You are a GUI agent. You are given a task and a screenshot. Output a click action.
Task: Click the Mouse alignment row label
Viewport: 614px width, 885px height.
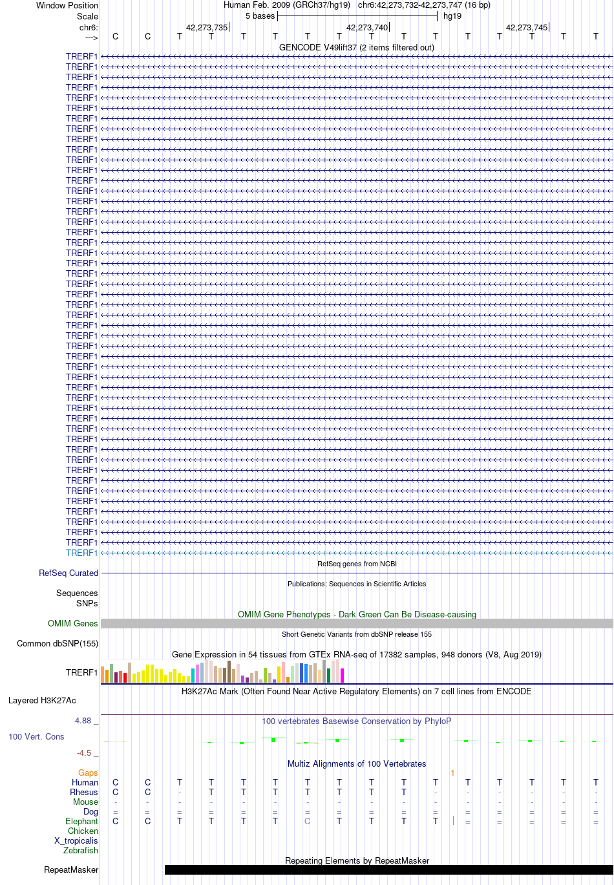tap(85, 802)
